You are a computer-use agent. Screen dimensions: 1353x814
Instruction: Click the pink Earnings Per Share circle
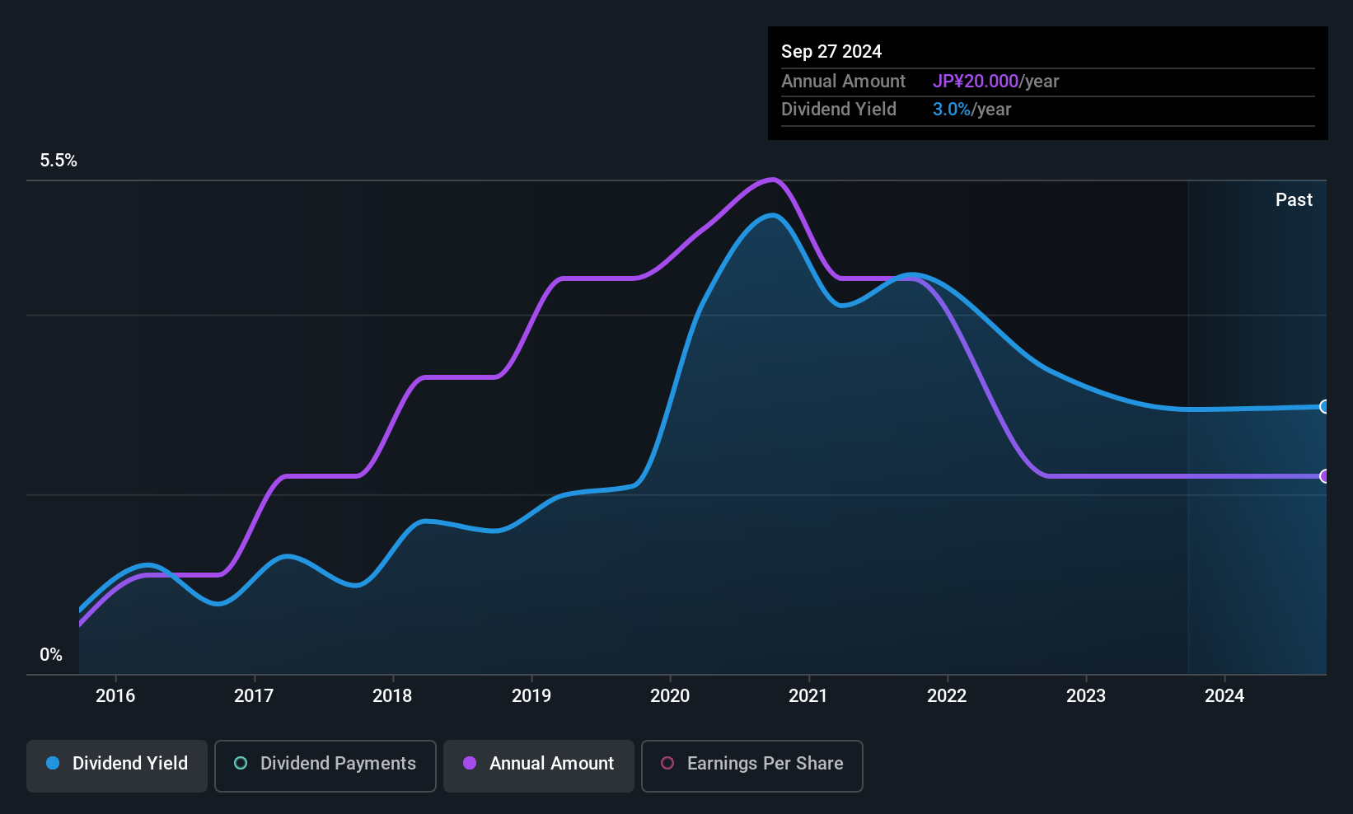[667, 763]
